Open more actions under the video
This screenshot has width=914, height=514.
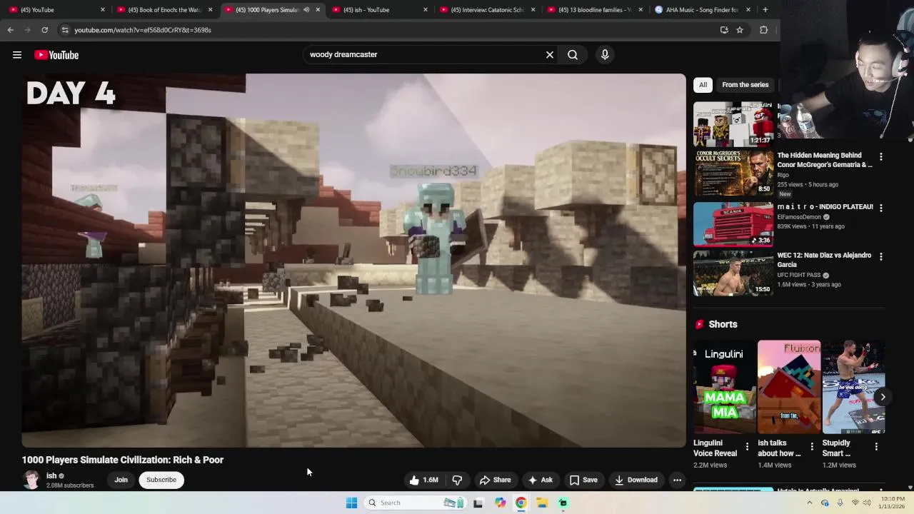pos(677,480)
